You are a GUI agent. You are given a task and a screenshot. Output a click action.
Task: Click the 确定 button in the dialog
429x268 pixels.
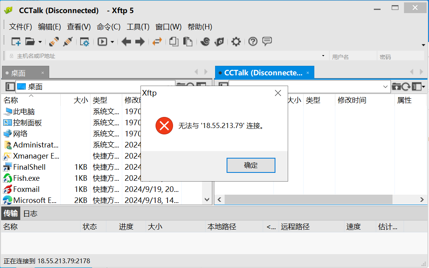tap(251, 165)
